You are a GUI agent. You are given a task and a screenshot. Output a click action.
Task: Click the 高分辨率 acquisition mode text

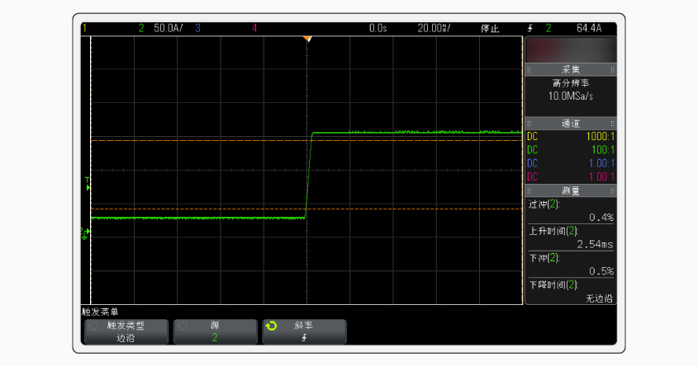(571, 83)
